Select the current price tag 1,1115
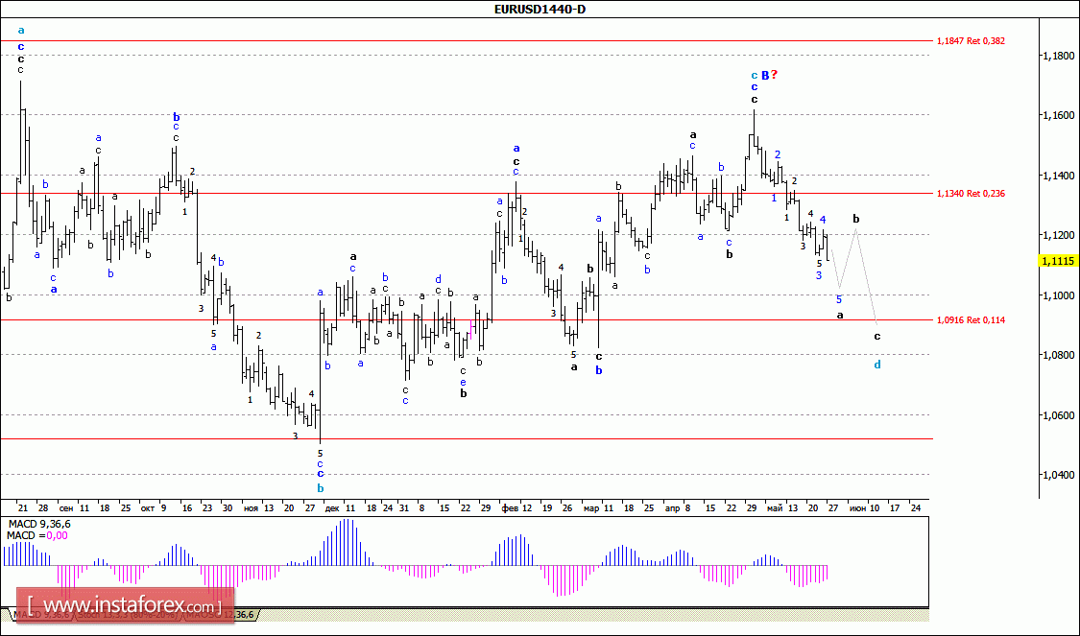This screenshot has height=636, width=1080. (x=1058, y=261)
